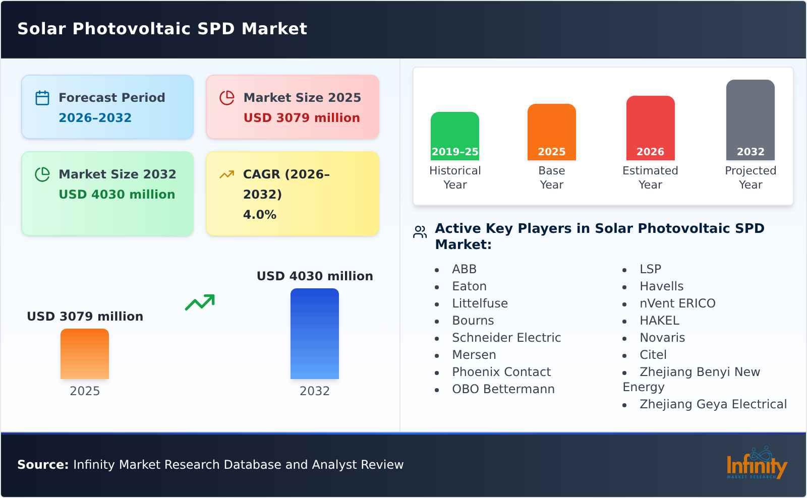
Task: Click the pie chart icon beside Market Size 2032
Action: pos(42,174)
